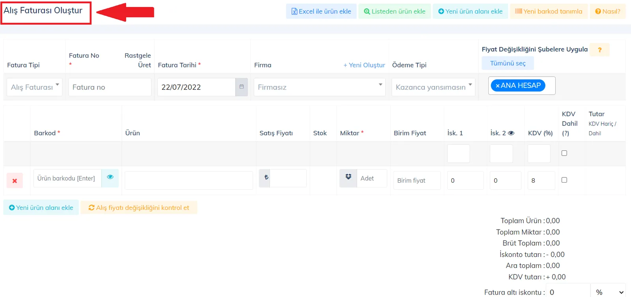Open the Fatura Tipi dropdown
This screenshot has height=297, width=631.
tap(35, 87)
